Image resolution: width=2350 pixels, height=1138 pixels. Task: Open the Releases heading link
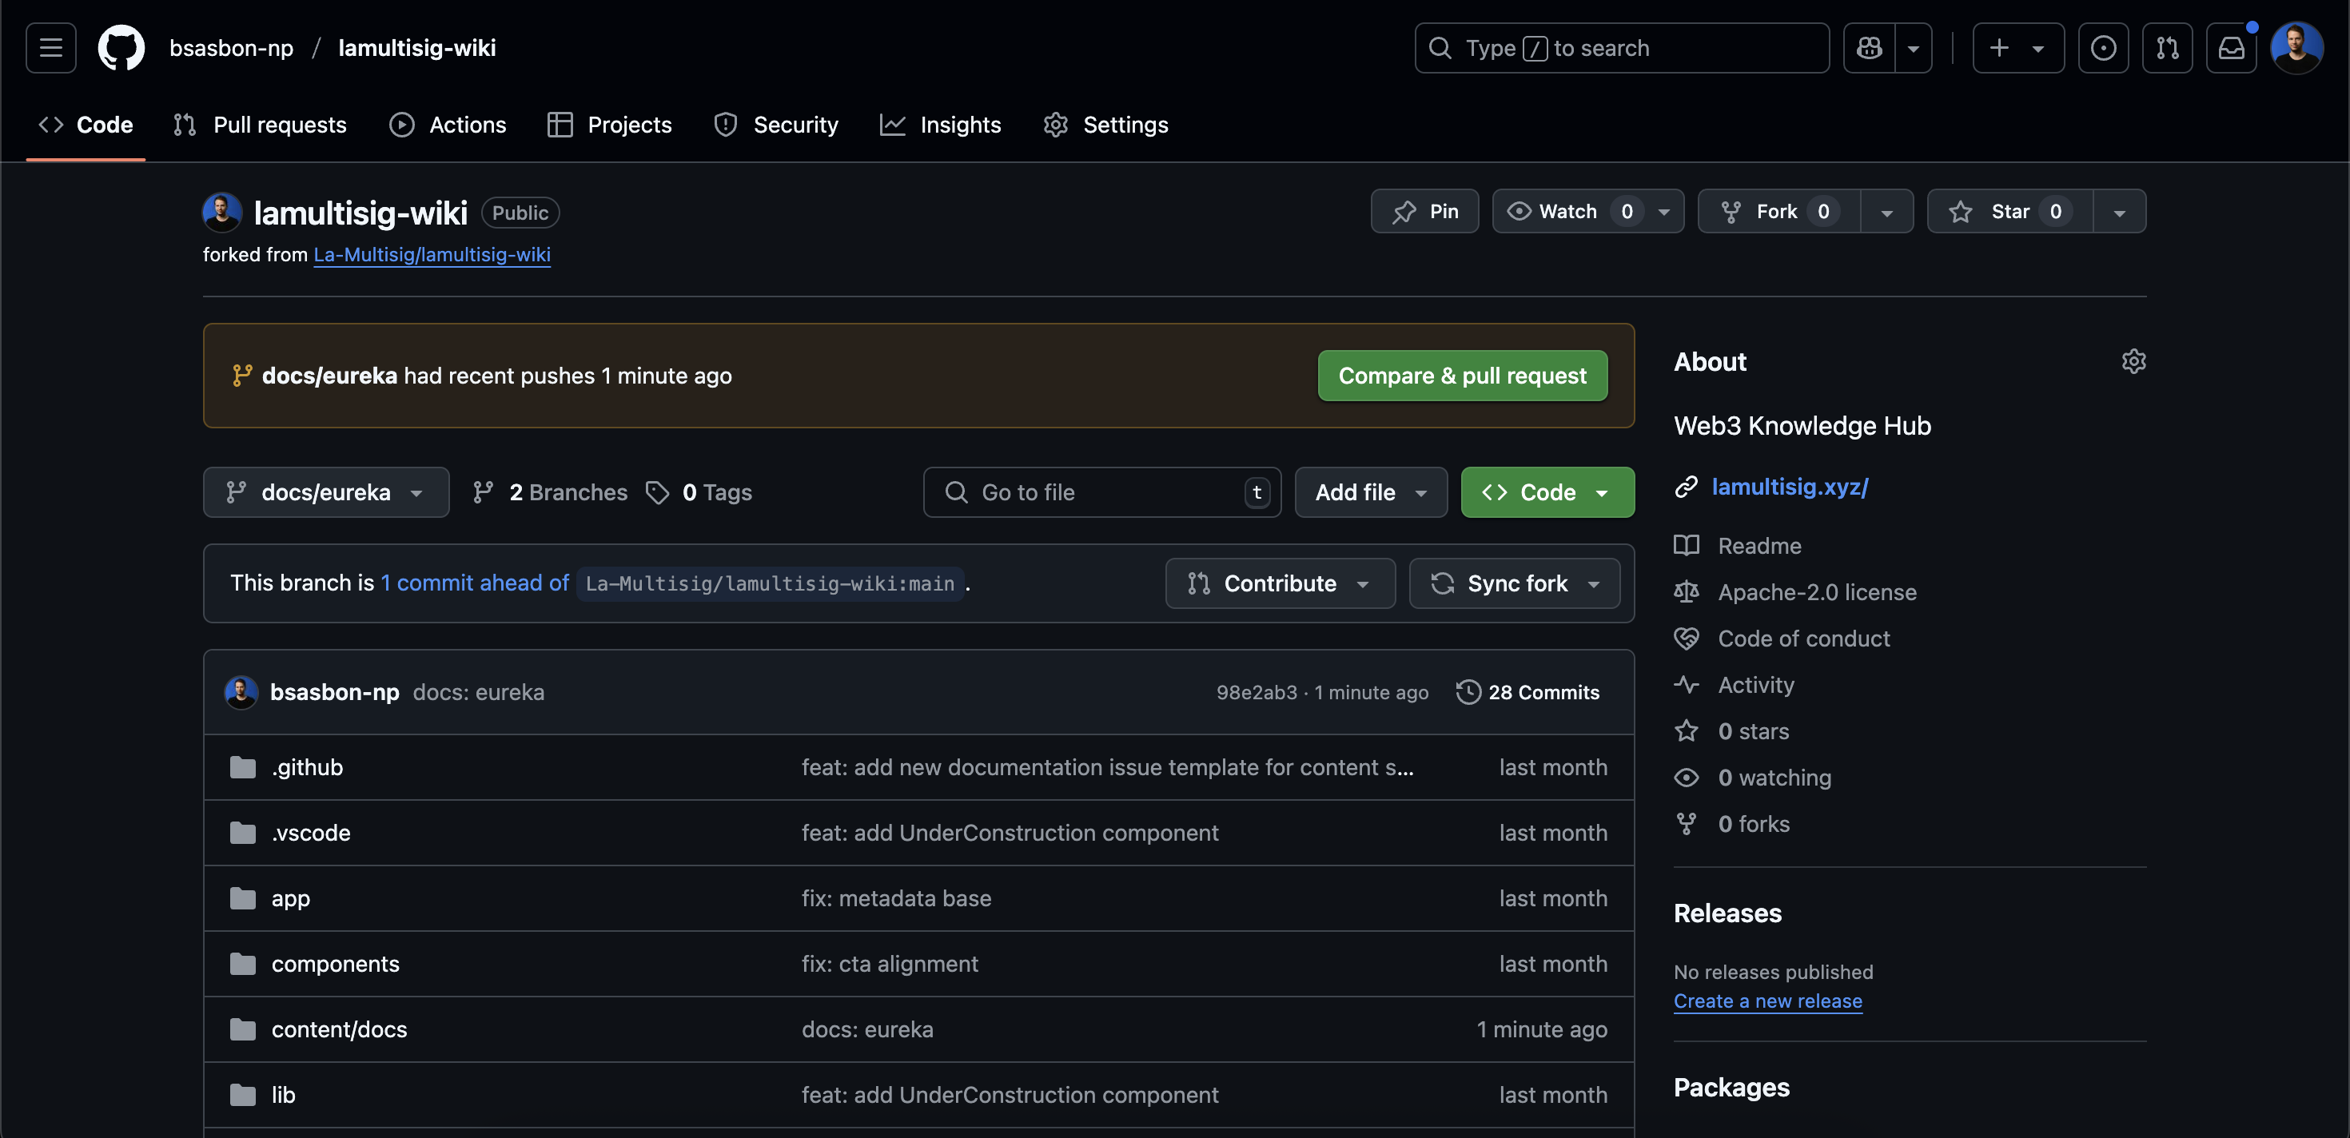1727,913
